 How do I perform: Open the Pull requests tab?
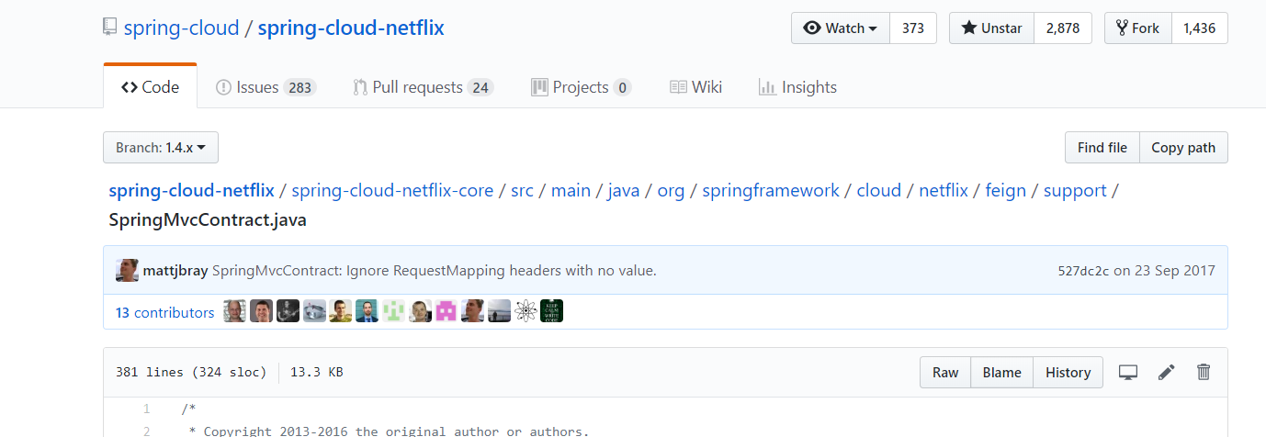pos(423,87)
